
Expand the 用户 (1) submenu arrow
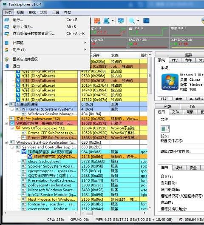pos(85,49)
